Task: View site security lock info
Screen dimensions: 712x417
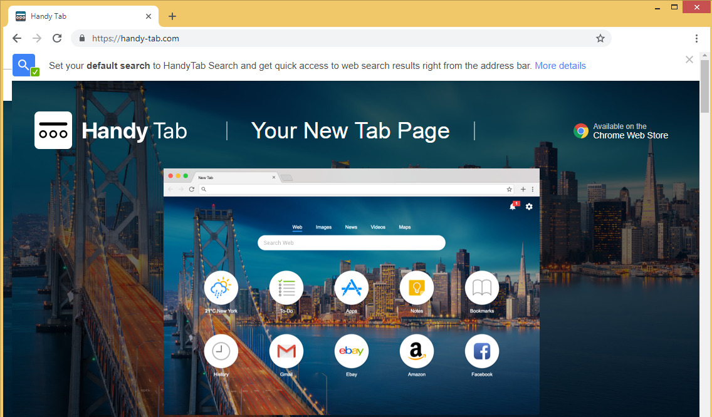Action: click(x=82, y=39)
